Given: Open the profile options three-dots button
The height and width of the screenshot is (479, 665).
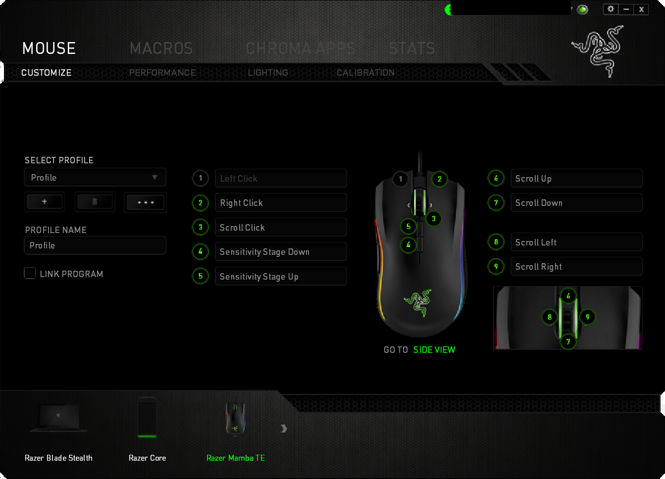Looking at the screenshot, I should tap(145, 202).
